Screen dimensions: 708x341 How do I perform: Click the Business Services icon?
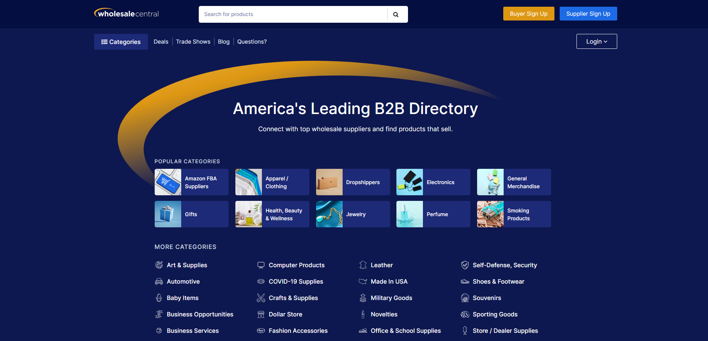click(159, 331)
